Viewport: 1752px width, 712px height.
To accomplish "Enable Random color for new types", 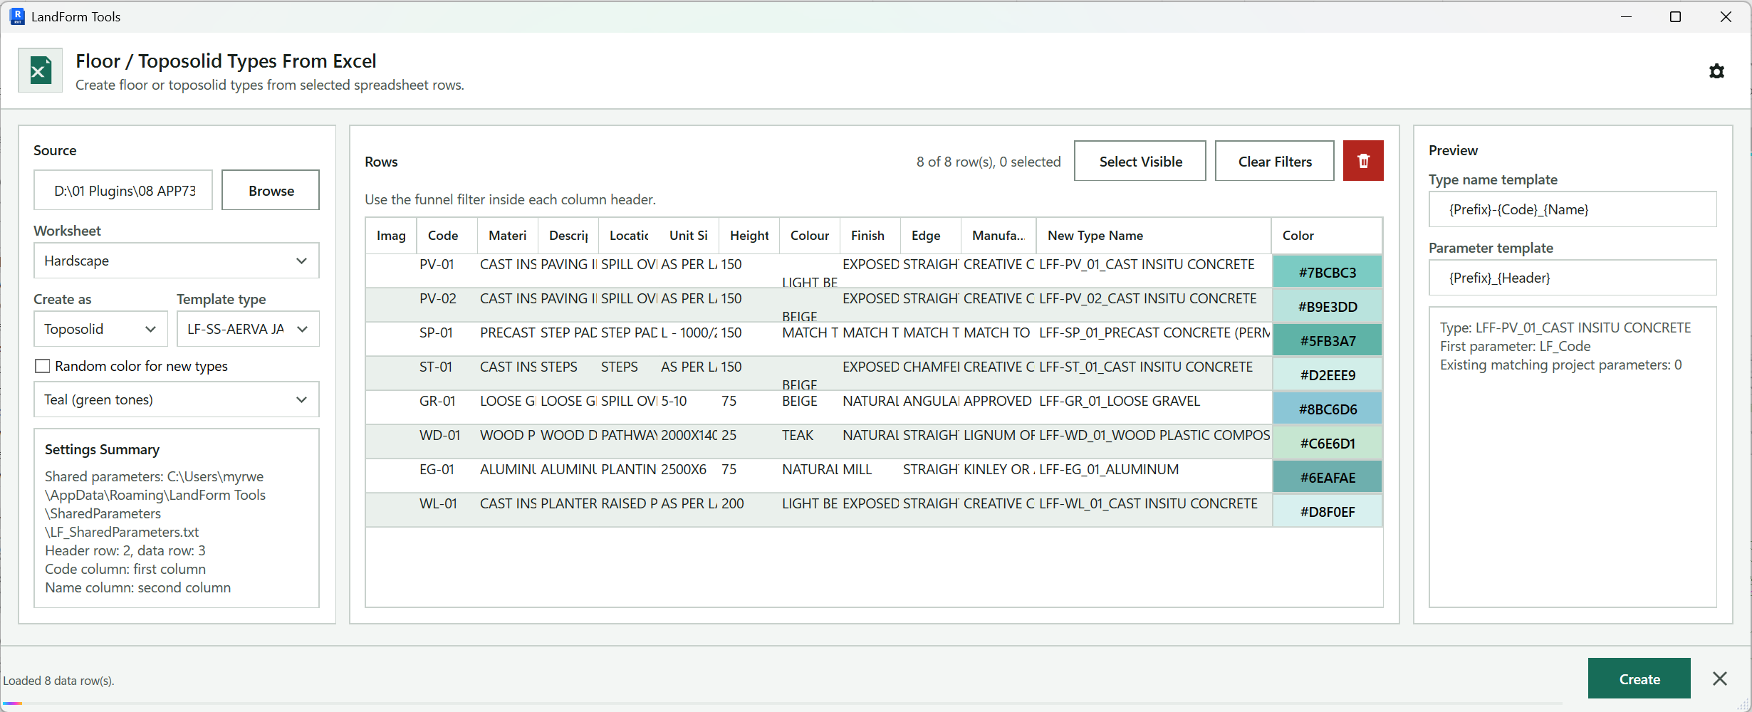I will (x=43, y=366).
